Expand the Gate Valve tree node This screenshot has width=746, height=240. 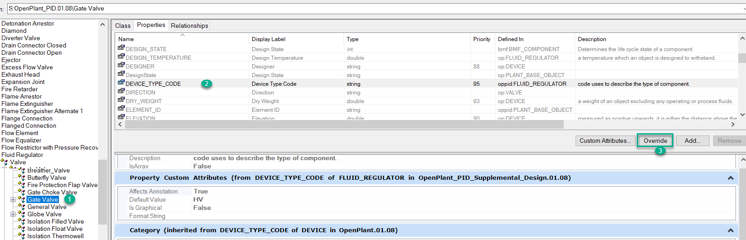click(13, 200)
